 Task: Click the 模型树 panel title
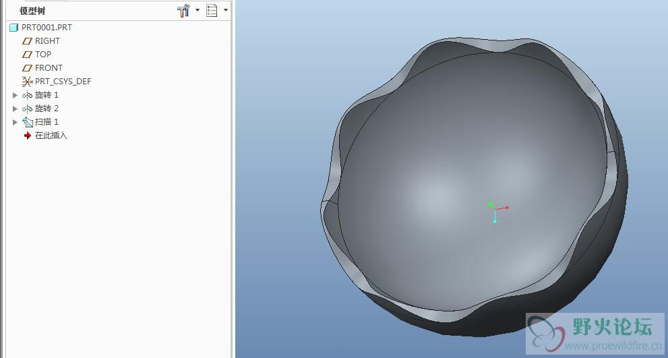pyautogui.click(x=32, y=11)
